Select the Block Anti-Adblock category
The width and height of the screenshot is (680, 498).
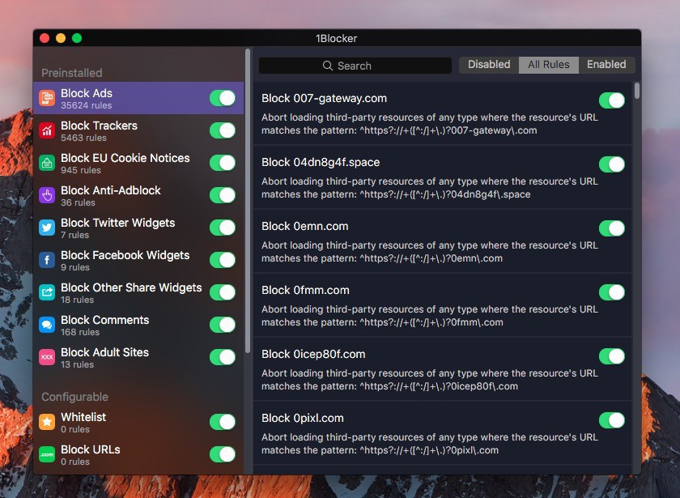tap(138, 195)
